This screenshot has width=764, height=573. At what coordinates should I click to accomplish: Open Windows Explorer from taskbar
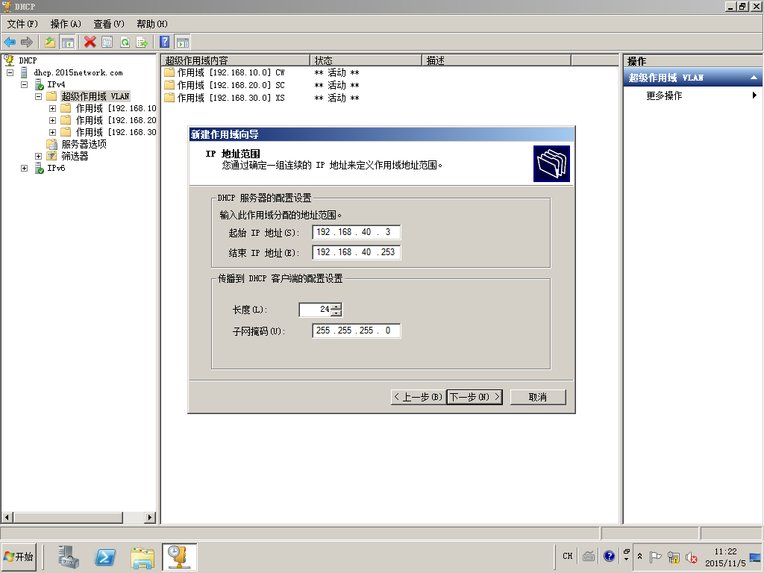click(143, 557)
